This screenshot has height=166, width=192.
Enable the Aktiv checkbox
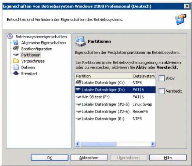pos(162,78)
